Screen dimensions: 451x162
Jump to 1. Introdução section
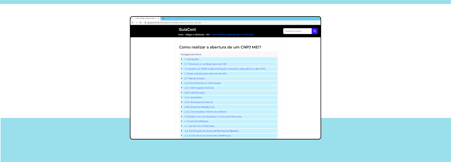[x=191, y=59]
